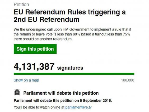Click the petition description paragraph
Image resolution: width=149 pixels, height=112 pixels.
[x=72, y=34]
